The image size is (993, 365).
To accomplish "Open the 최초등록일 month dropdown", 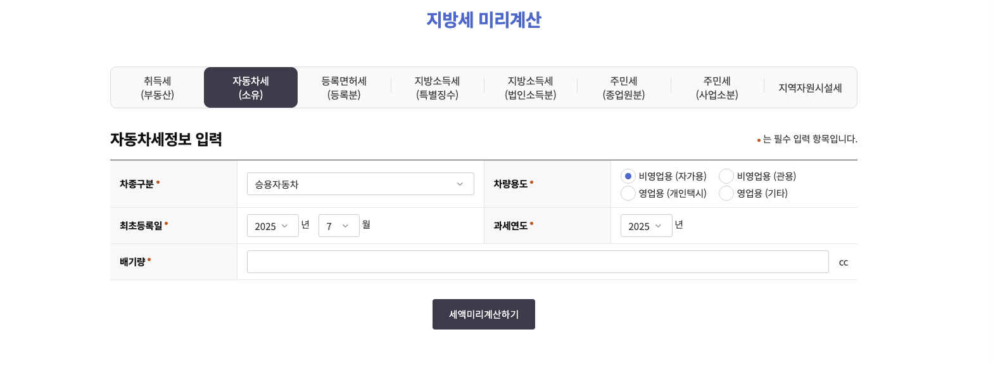I will [339, 226].
